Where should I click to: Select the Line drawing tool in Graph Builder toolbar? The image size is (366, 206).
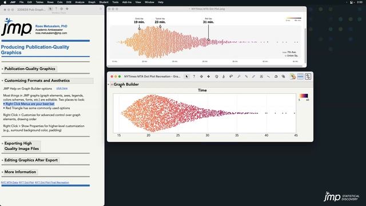[x=268, y=77]
